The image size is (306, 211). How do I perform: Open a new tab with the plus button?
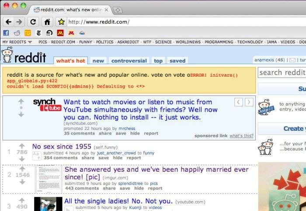[118, 10]
